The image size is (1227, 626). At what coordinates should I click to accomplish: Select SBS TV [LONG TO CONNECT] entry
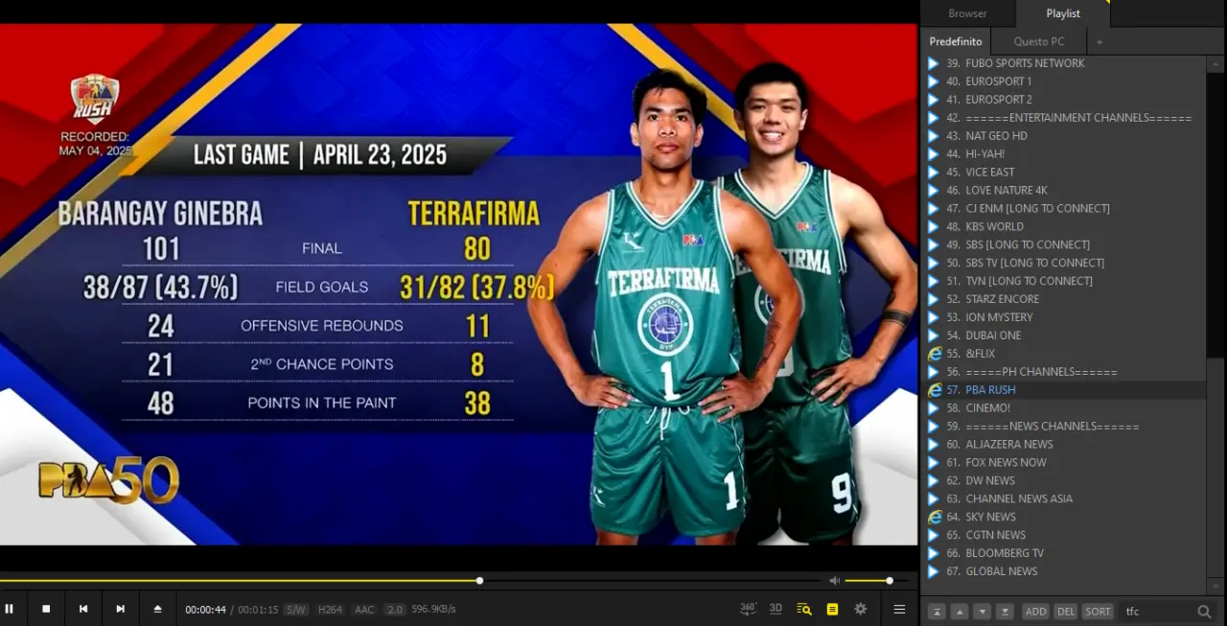(1064, 263)
